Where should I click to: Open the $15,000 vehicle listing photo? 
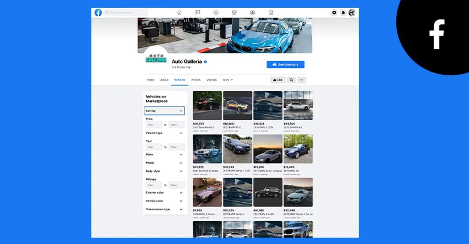pos(298,149)
